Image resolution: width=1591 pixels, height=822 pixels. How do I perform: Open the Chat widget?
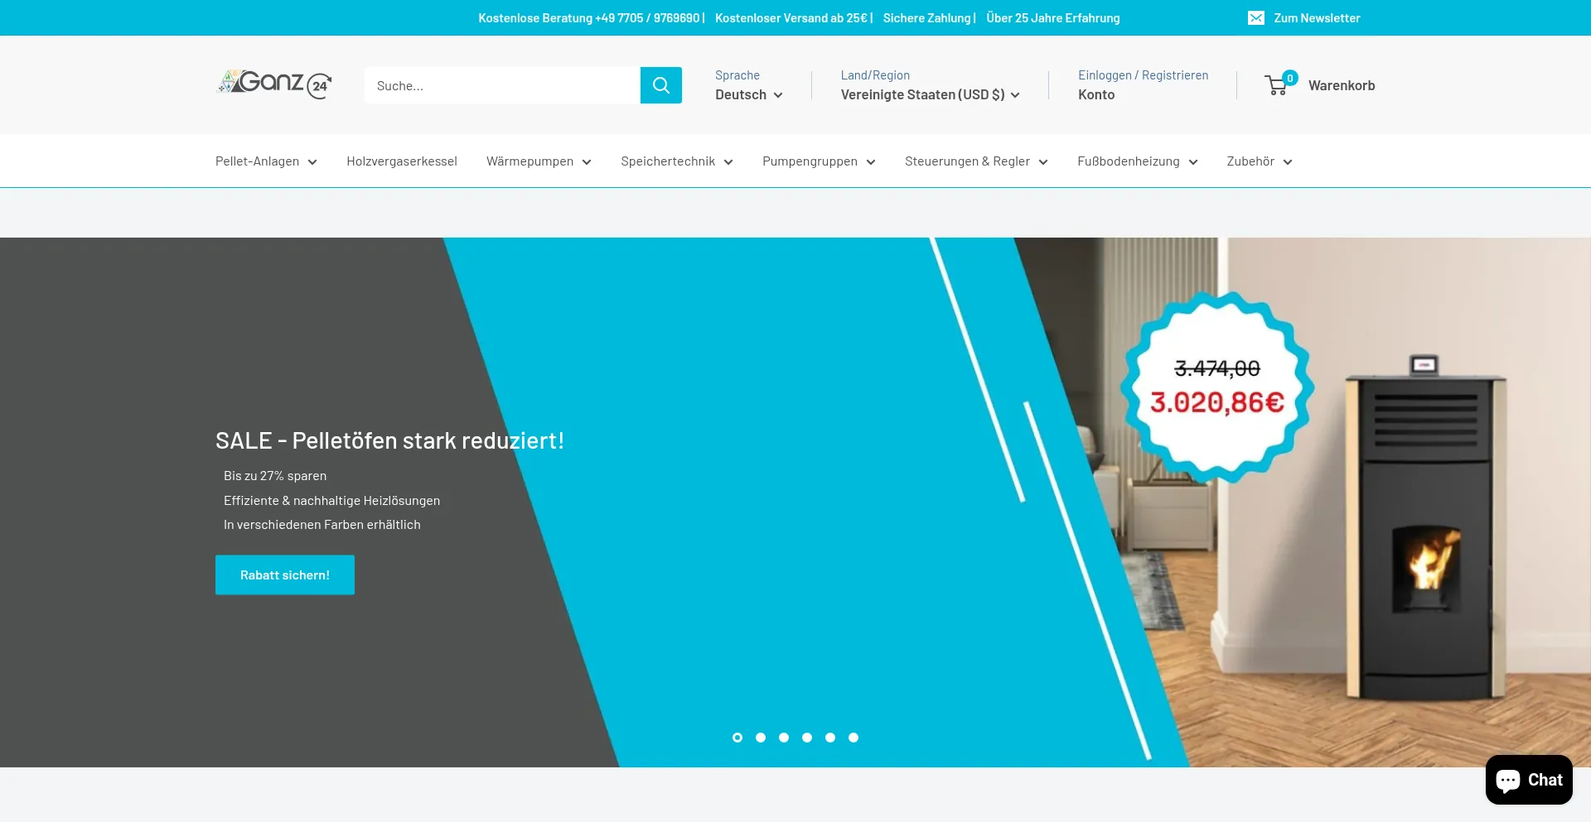pyautogui.click(x=1528, y=780)
